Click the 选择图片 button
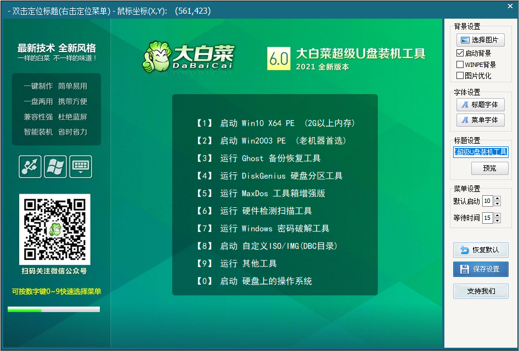The width and height of the screenshot is (519, 351). coord(480,40)
